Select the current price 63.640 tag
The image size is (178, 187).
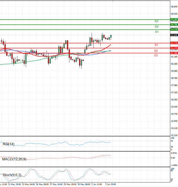click(x=174, y=35)
